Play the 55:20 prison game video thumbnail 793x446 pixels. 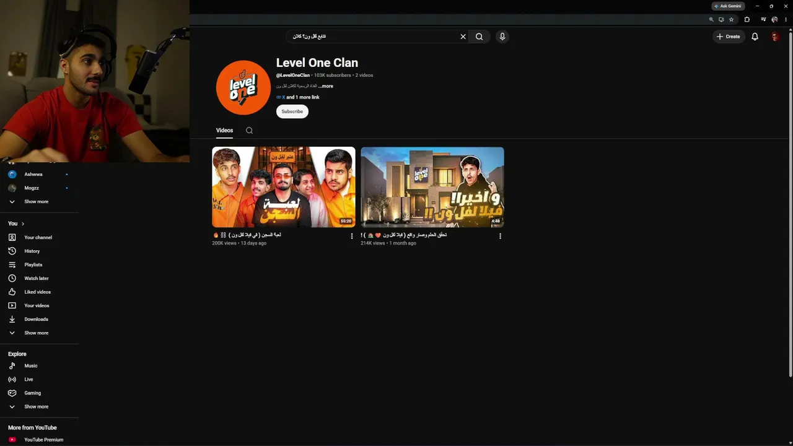pyautogui.click(x=284, y=187)
